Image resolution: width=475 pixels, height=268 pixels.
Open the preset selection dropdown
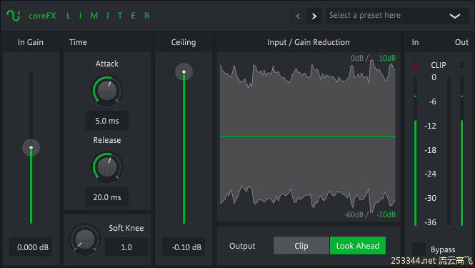click(x=397, y=16)
